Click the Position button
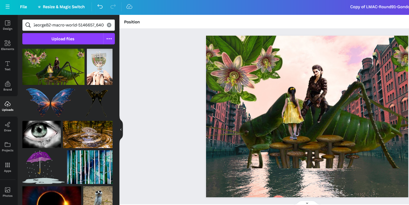 click(x=132, y=22)
